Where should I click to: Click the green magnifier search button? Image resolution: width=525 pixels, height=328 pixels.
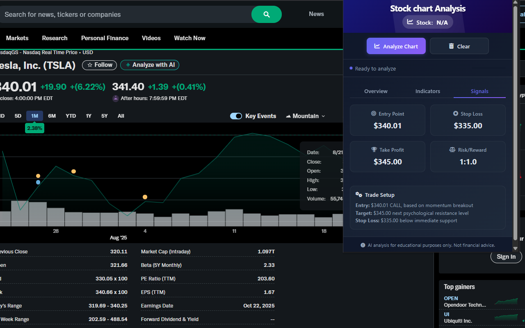267,14
